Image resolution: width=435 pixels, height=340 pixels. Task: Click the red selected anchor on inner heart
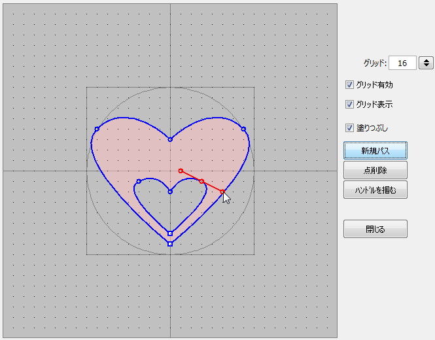tap(201, 181)
